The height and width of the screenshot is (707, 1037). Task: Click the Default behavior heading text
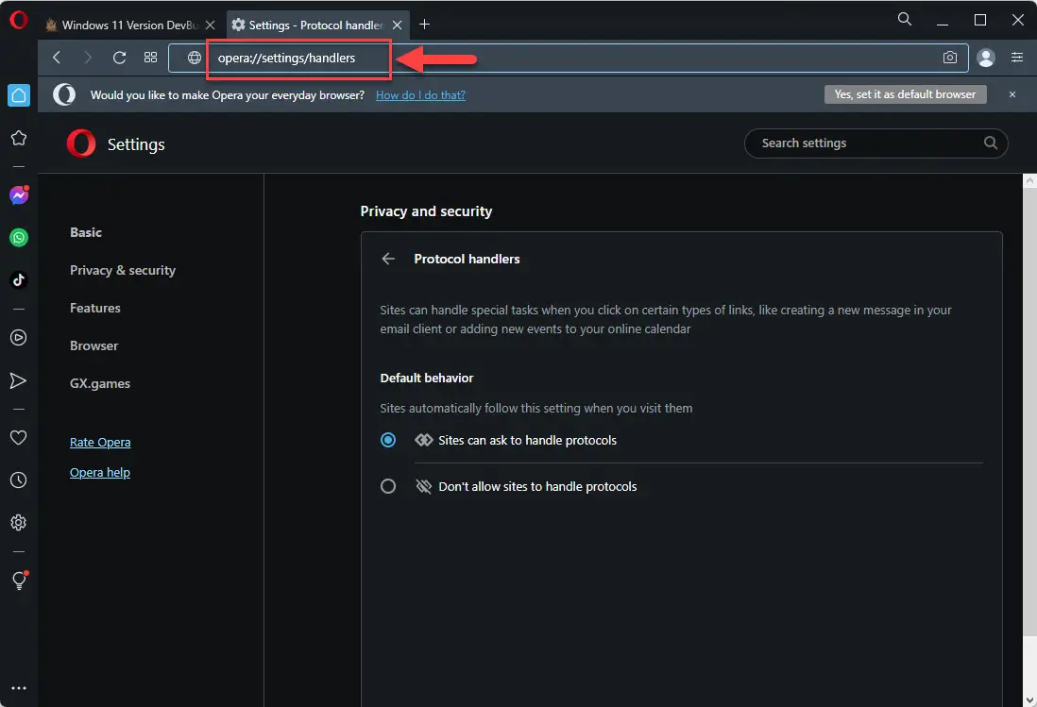427,378
